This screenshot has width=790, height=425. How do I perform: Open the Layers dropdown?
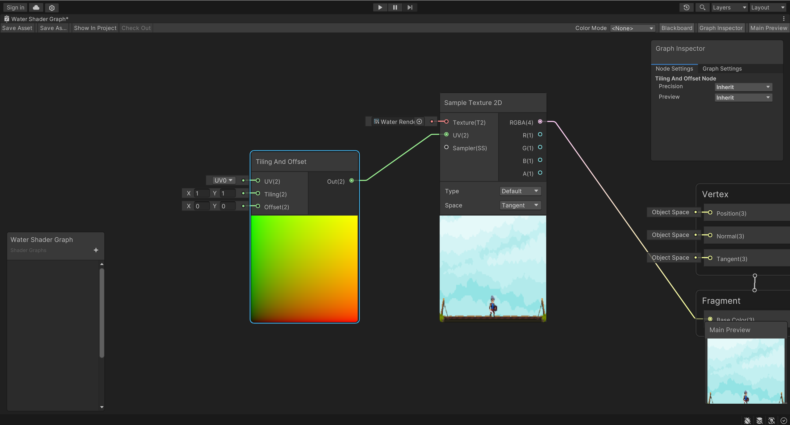[x=729, y=7]
